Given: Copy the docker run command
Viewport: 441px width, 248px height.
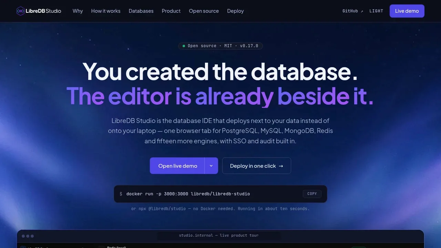Looking at the screenshot, I should 312,194.
